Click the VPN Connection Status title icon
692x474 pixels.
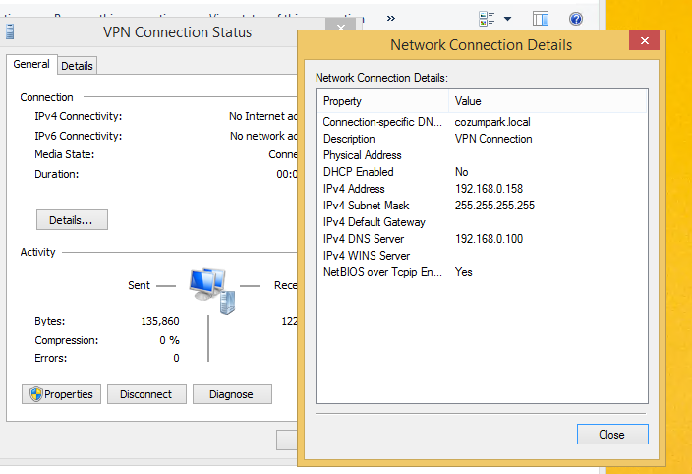(x=10, y=31)
